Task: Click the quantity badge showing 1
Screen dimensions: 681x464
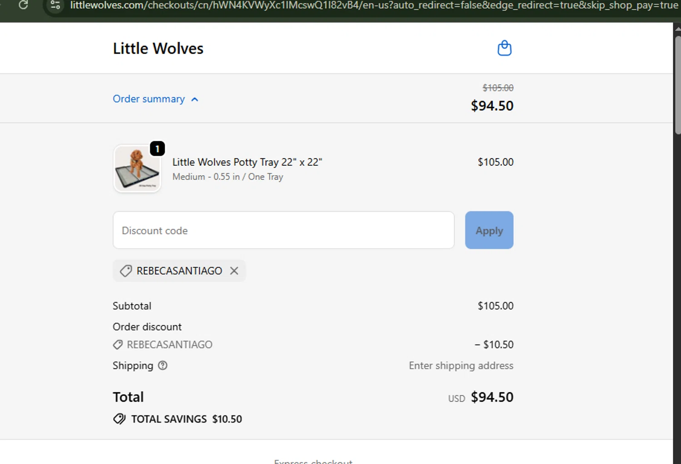Action: click(157, 148)
